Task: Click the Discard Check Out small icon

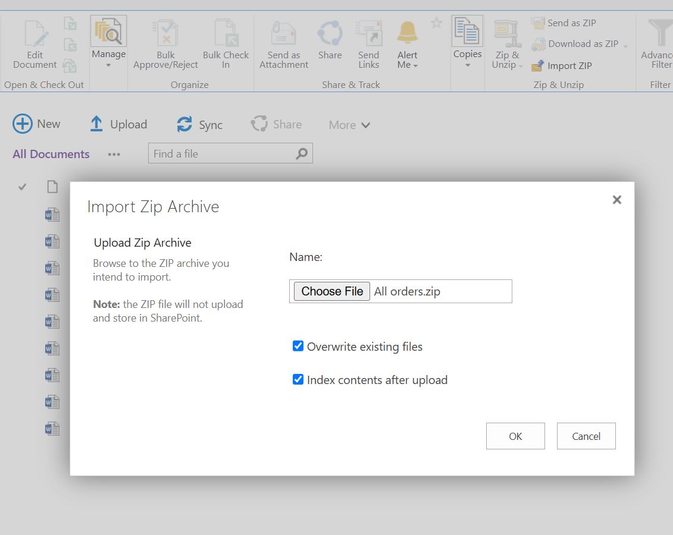Action: tap(70, 66)
